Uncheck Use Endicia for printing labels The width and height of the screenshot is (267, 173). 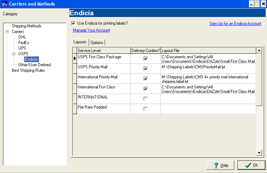click(73, 23)
